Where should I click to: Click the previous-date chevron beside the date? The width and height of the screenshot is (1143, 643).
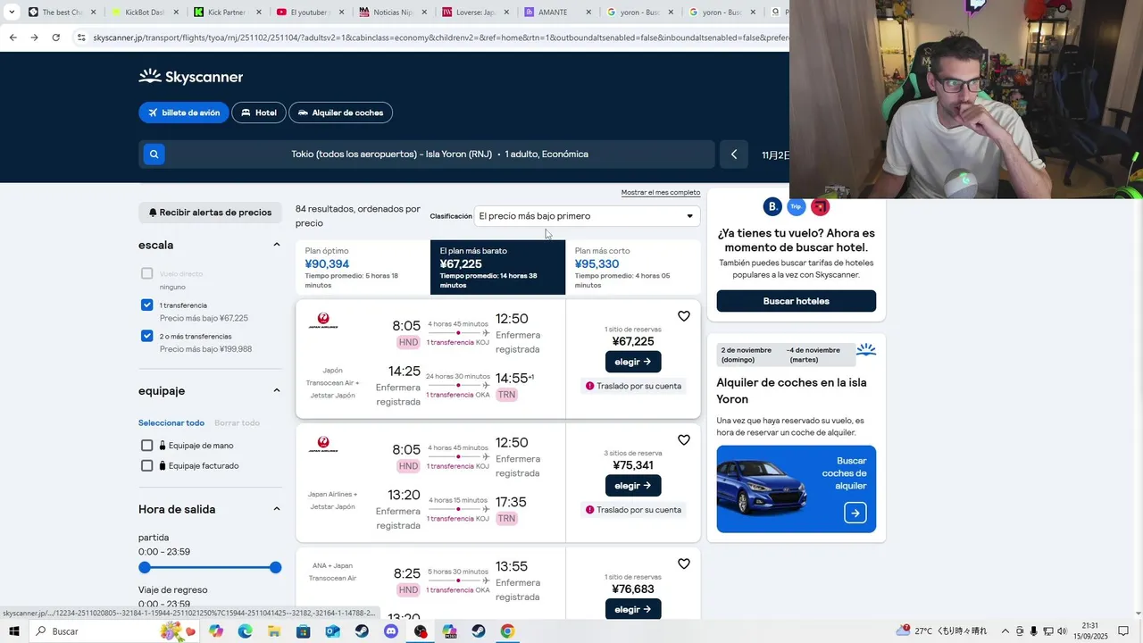tap(734, 154)
